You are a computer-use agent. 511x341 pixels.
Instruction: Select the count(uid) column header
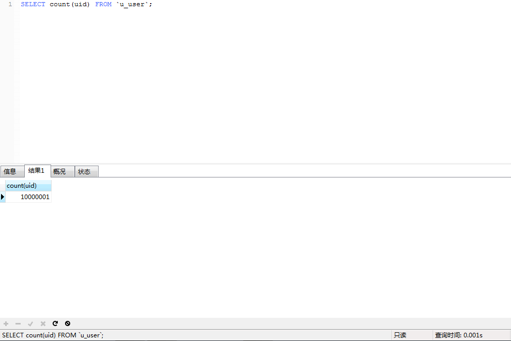coord(28,186)
